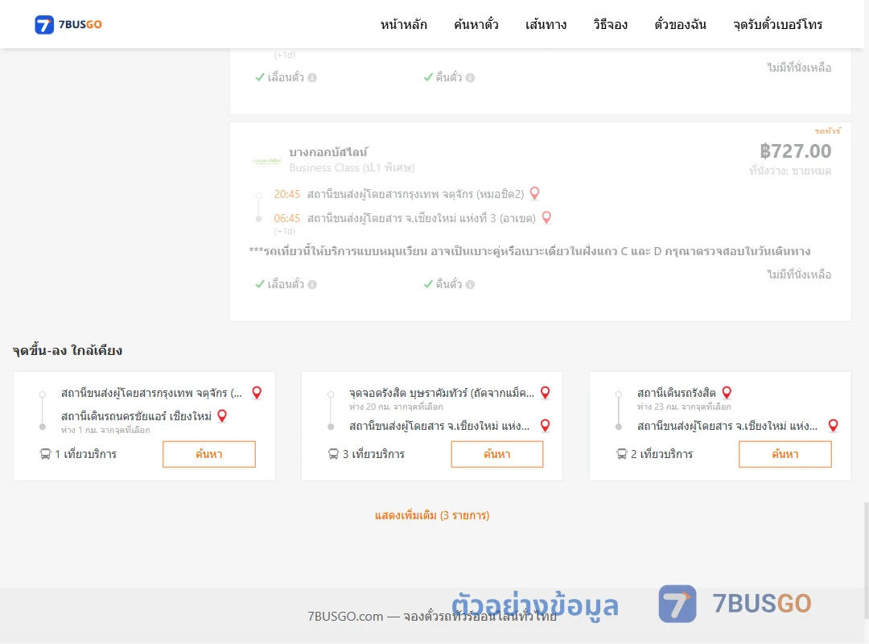Click สถานีเดินรถรังสิต station name
The width and height of the screenshot is (869, 644).
[676, 393]
